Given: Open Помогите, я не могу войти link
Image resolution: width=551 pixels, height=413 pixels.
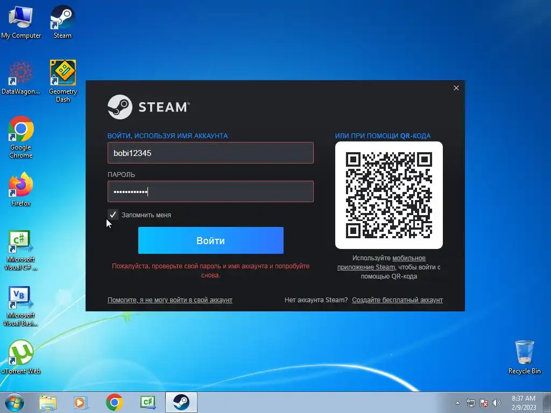Looking at the screenshot, I should click(169, 300).
